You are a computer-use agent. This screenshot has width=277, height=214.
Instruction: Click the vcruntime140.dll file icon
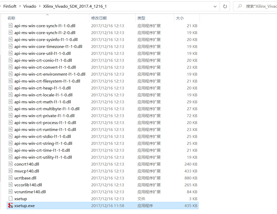pos(11,192)
